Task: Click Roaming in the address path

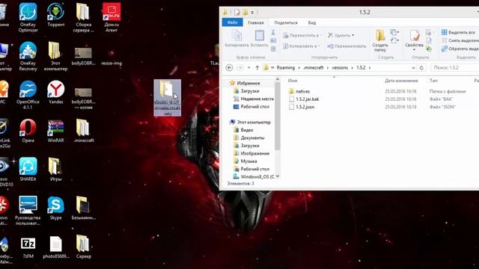Action: pyautogui.click(x=286, y=68)
